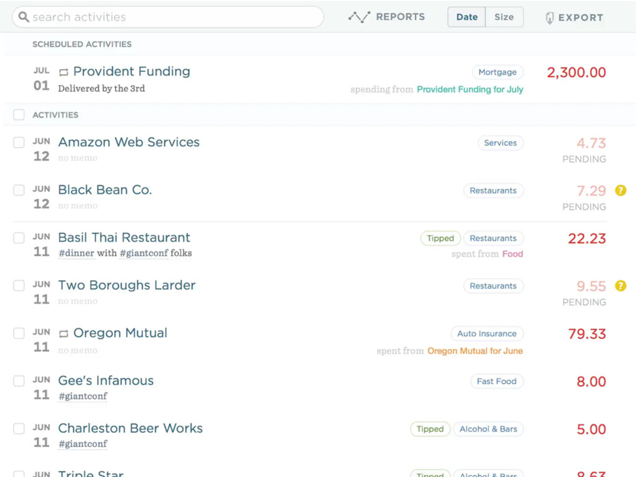This screenshot has width=636, height=477.
Task: Open Provident Funding for July link
Action: (470, 89)
